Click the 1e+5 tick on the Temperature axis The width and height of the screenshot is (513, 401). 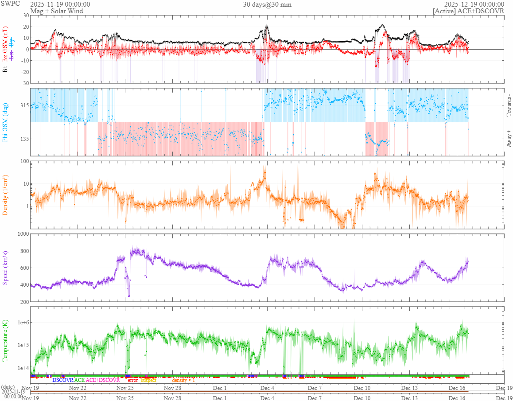pos(23,345)
